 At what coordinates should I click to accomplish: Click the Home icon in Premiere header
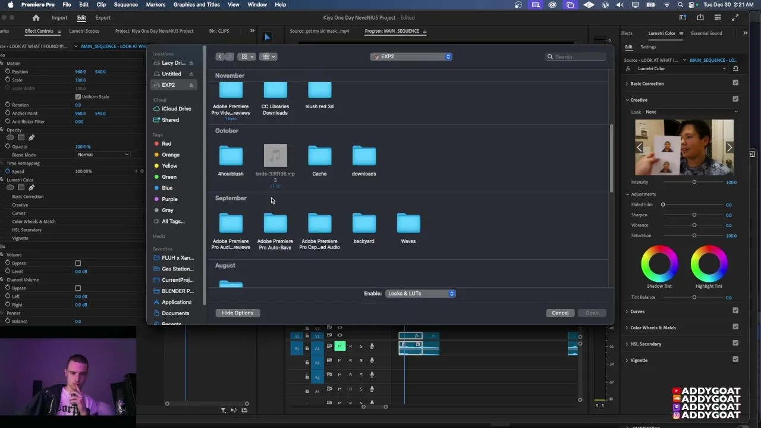pyautogui.click(x=36, y=18)
